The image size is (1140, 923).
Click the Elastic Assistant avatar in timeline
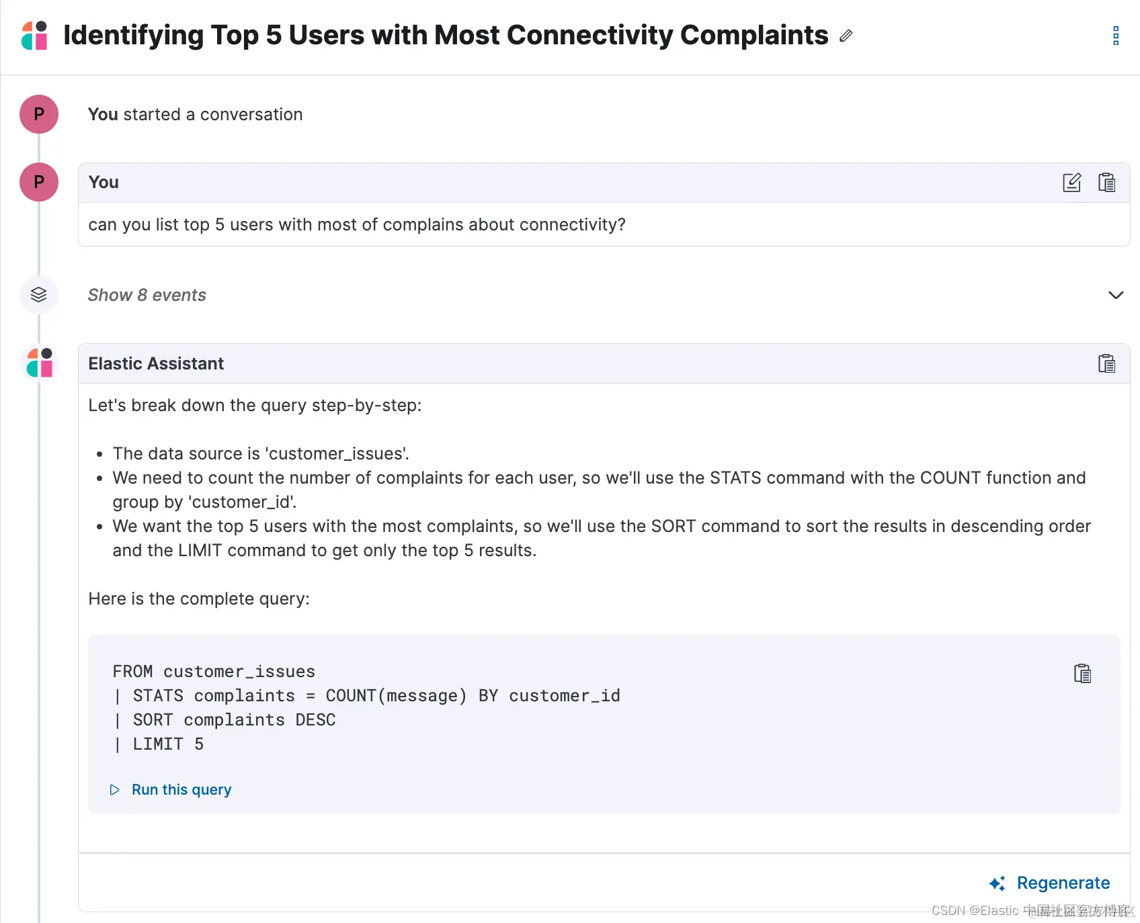point(40,363)
